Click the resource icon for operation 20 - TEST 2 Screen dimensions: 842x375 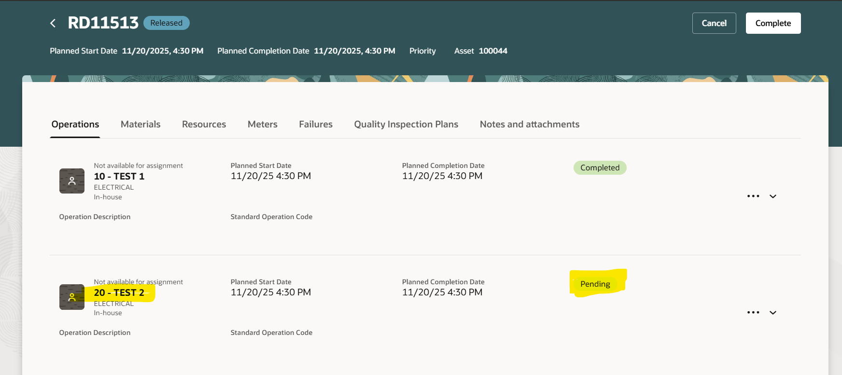click(72, 297)
